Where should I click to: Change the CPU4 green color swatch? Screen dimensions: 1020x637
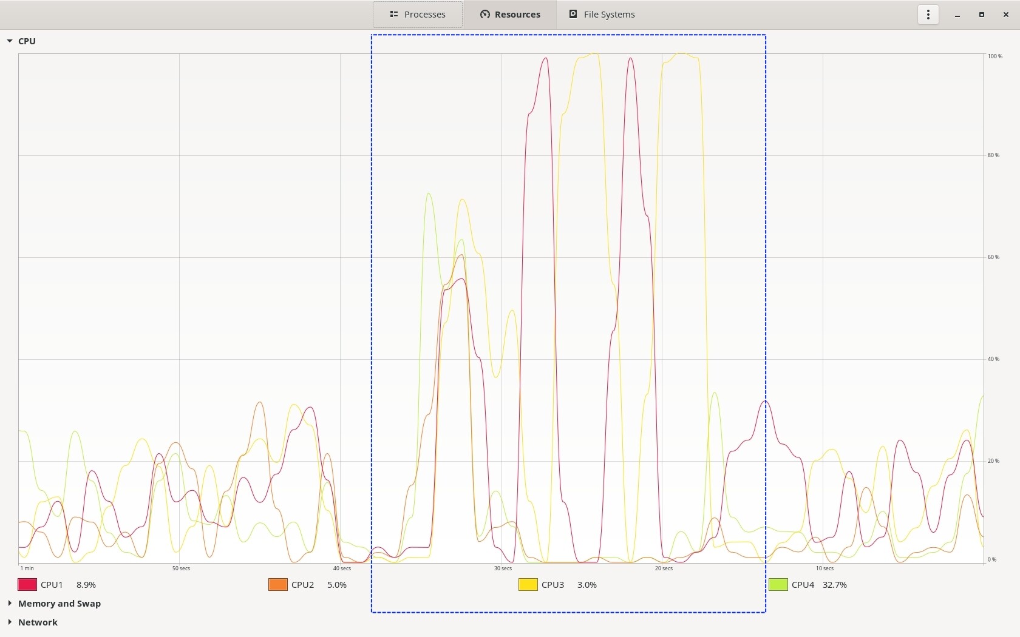[778, 585]
